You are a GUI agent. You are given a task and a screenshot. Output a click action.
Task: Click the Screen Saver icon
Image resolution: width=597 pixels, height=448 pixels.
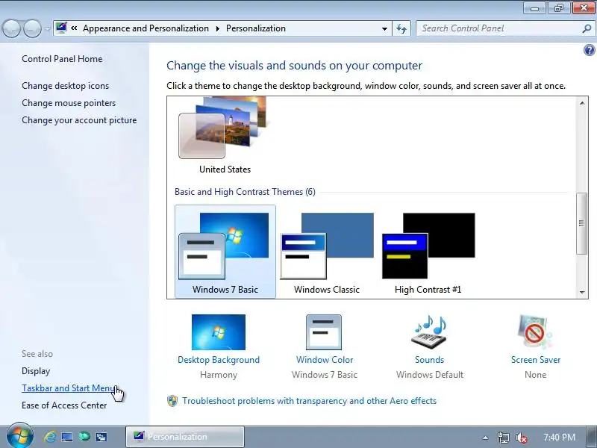point(534,332)
